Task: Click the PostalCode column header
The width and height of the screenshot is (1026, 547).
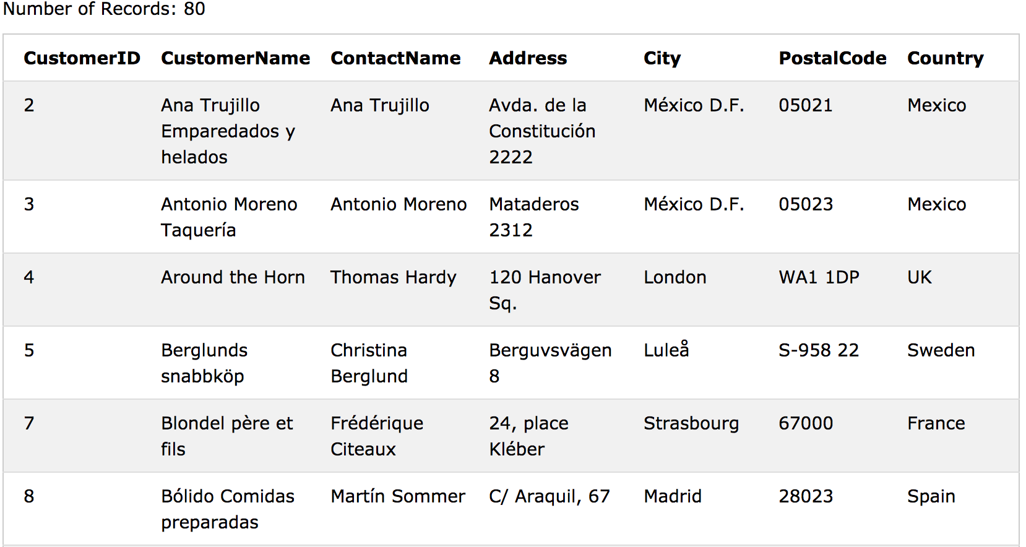Action: coord(832,58)
